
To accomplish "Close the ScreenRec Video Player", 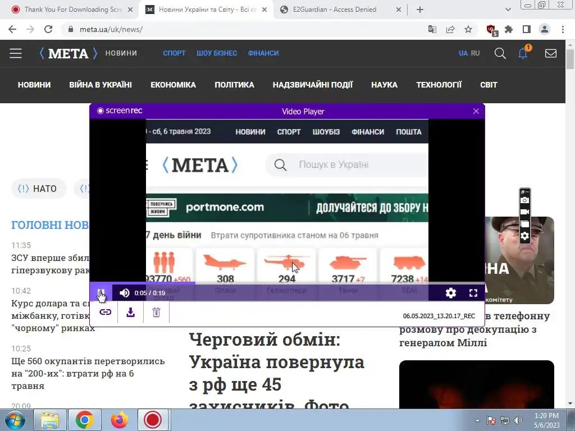I will 476,112.
